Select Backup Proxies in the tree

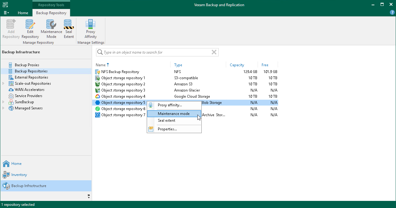[x=27, y=65]
